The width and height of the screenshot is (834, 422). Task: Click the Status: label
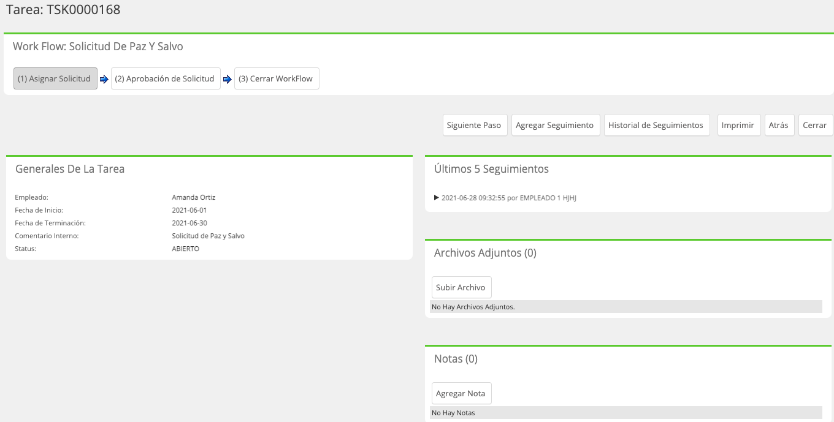coord(26,249)
